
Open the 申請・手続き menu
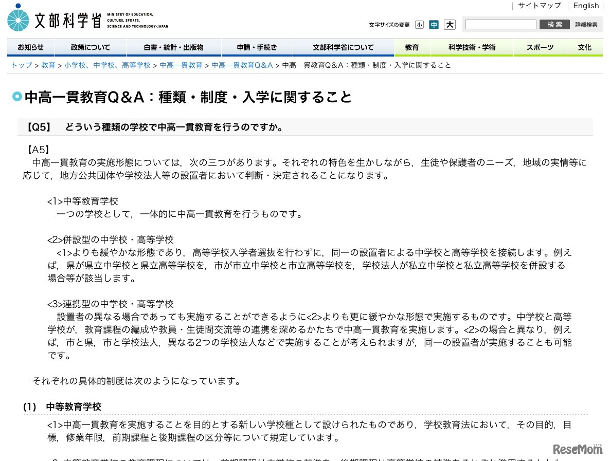257,47
